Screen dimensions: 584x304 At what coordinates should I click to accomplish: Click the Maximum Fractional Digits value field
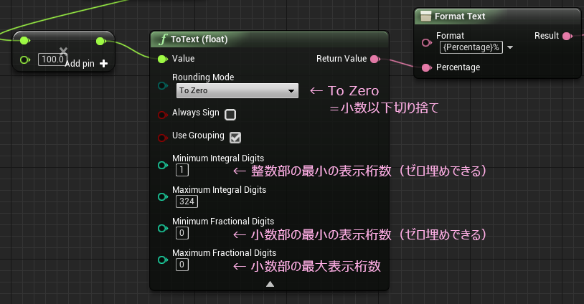182,265
